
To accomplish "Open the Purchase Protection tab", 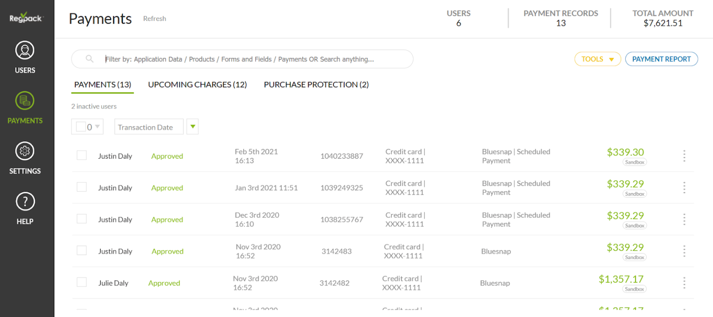I will pos(316,84).
